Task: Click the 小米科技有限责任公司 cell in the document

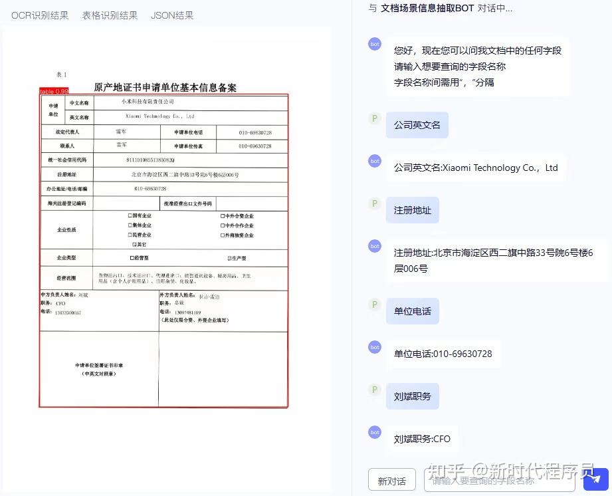Action: pyautogui.click(x=191, y=102)
